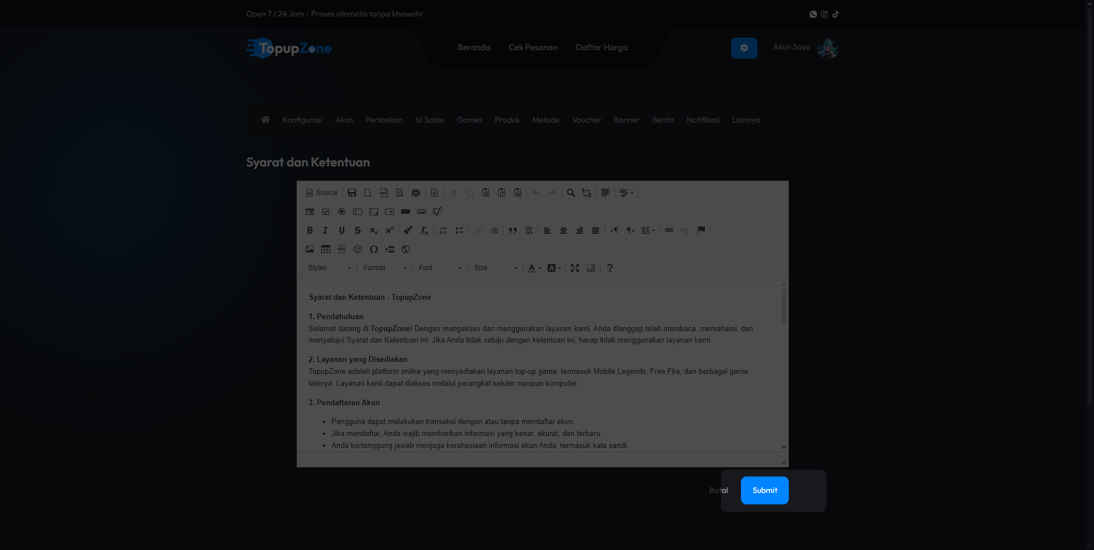The width and height of the screenshot is (1094, 550).
Task: Click the Select All icon
Action: click(x=605, y=193)
